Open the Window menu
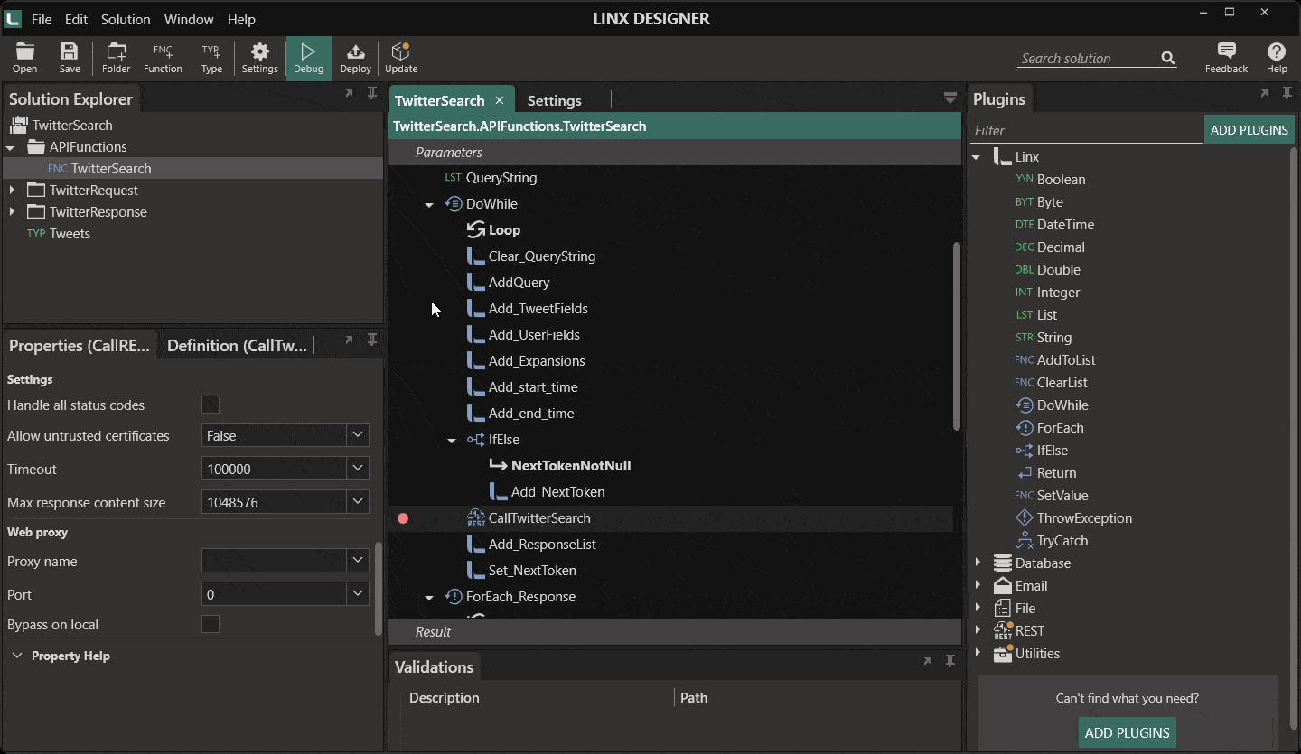1301x754 pixels. click(x=189, y=19)
